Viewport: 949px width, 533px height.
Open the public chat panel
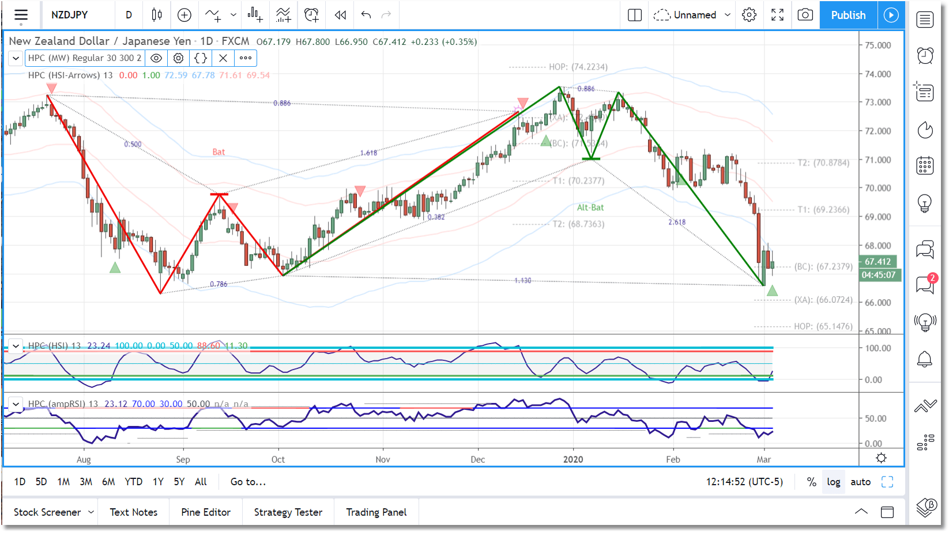click(925, 249)
